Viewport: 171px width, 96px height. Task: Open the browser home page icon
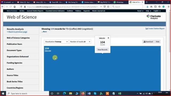[x=15, y=7]
